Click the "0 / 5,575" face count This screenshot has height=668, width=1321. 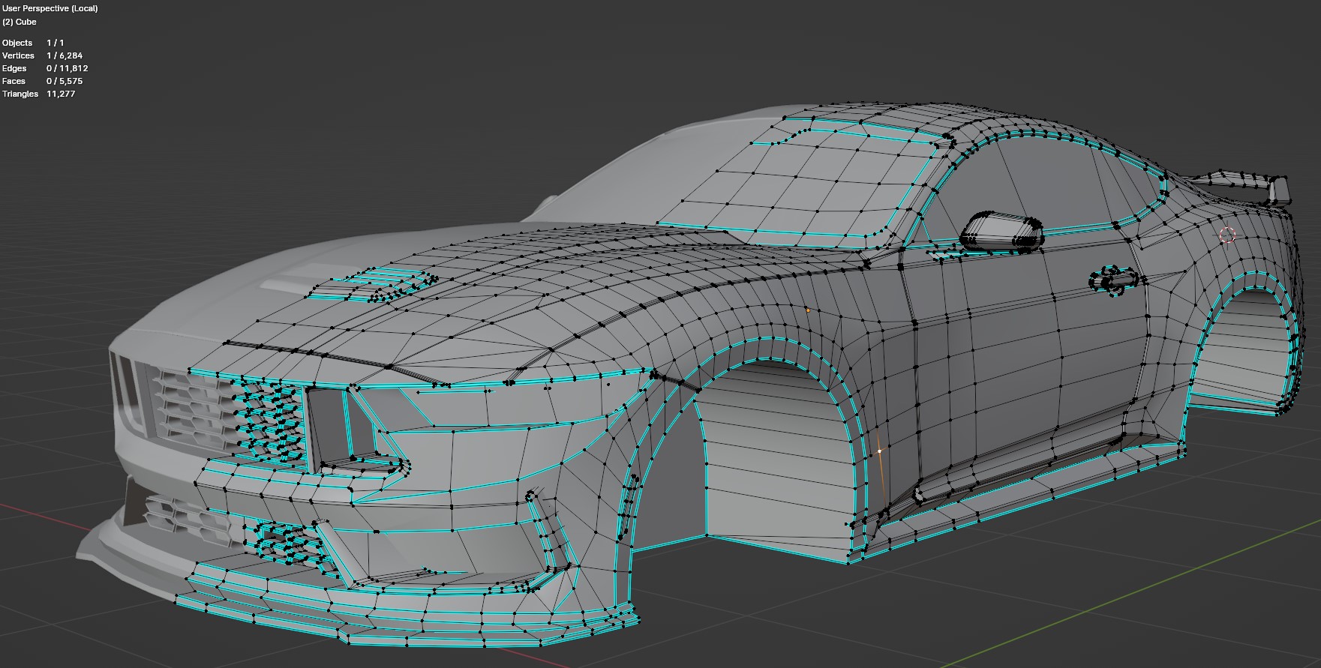point(65,81)
